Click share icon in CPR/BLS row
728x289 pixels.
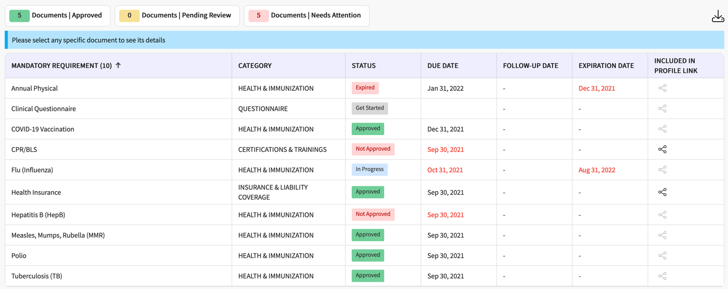[662, 149]
